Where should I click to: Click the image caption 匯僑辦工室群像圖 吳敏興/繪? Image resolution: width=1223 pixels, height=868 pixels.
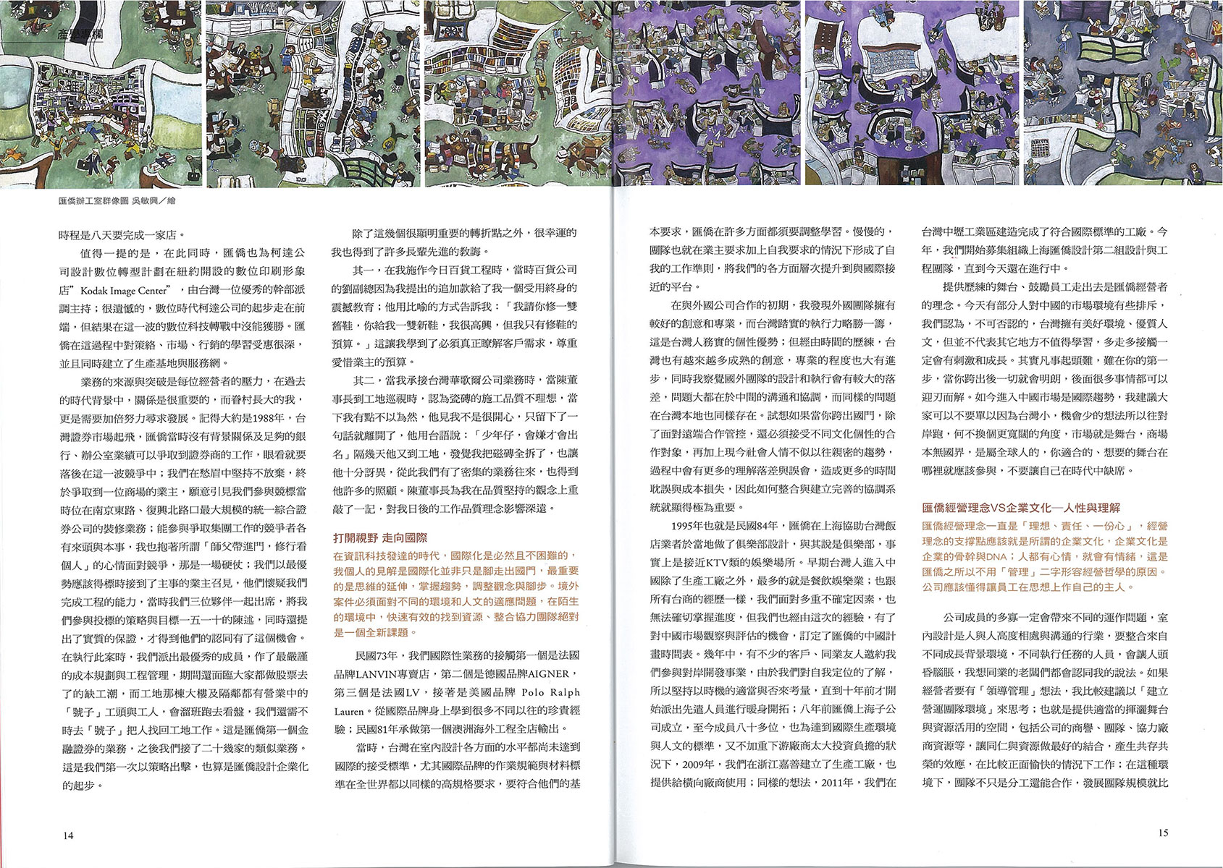(117, 202)
